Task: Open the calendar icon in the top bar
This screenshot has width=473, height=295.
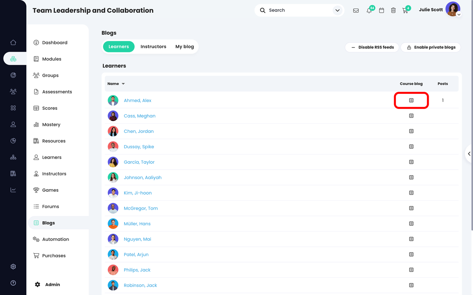Action: [381, 11]
